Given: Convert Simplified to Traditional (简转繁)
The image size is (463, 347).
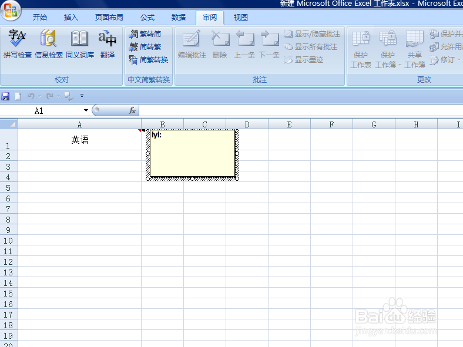Looking at the screenshot, I should tap(145, 47).
